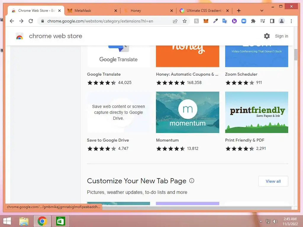
Task: Click the Google Translate card image
Action: coord(118,56)
